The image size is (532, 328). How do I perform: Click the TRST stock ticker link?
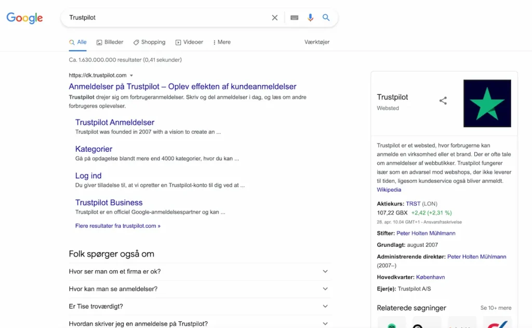413,204
